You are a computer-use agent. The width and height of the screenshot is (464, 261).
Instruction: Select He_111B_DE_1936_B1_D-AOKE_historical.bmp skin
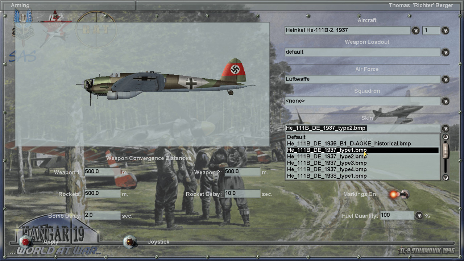pyautogui.click(x=362, y=144)
